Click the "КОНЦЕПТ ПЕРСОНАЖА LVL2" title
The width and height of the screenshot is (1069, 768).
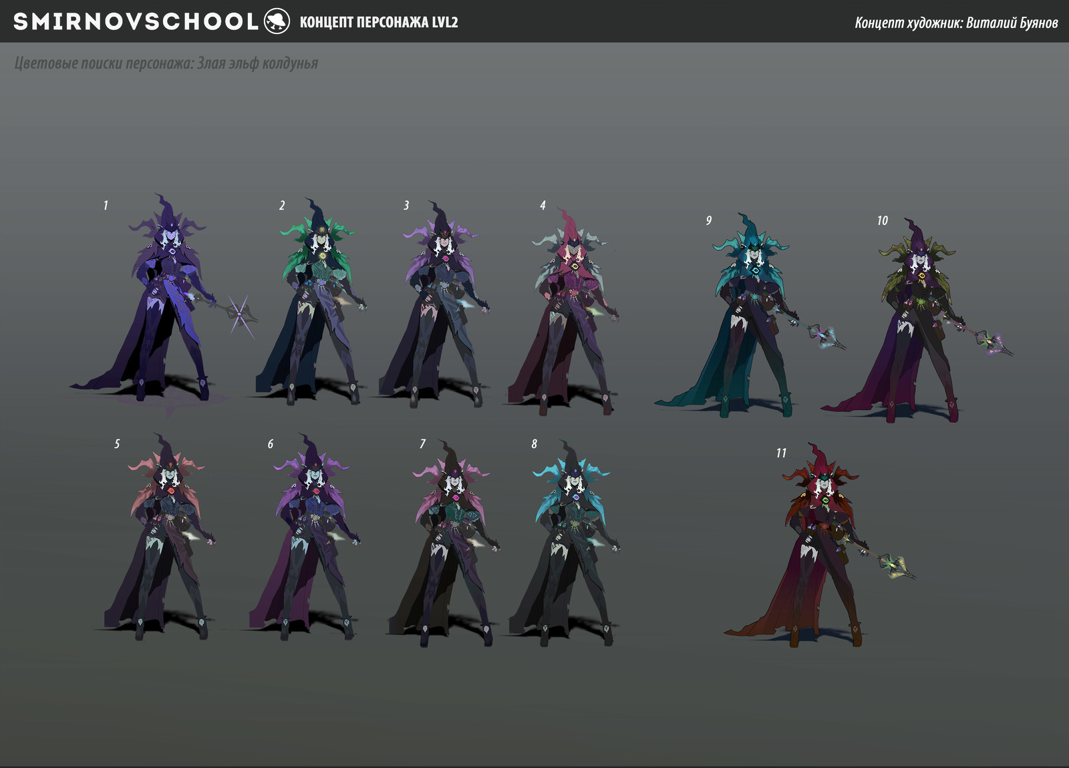[x=379, y=22]
